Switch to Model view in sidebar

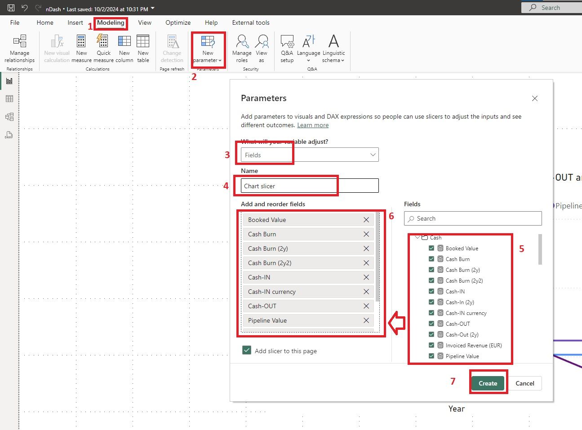[9, 117]
